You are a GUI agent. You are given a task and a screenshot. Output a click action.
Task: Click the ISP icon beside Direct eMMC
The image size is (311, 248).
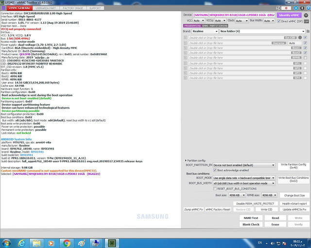(x=306, y=21)
